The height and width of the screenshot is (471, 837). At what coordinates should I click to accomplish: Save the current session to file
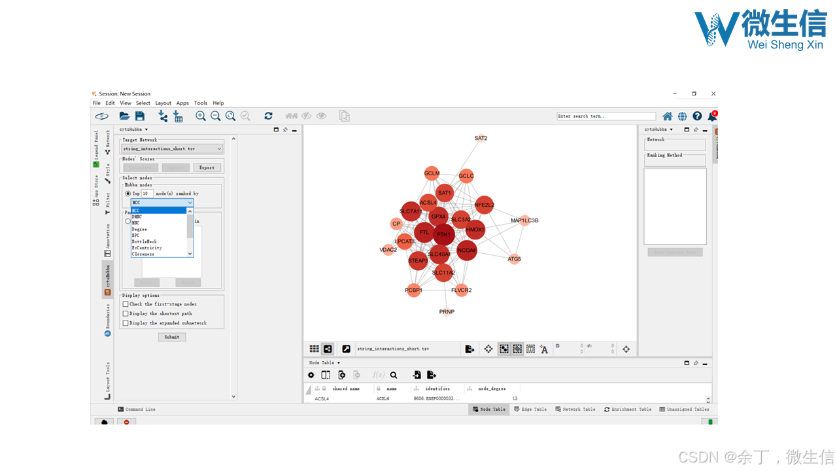pos(139,116)
